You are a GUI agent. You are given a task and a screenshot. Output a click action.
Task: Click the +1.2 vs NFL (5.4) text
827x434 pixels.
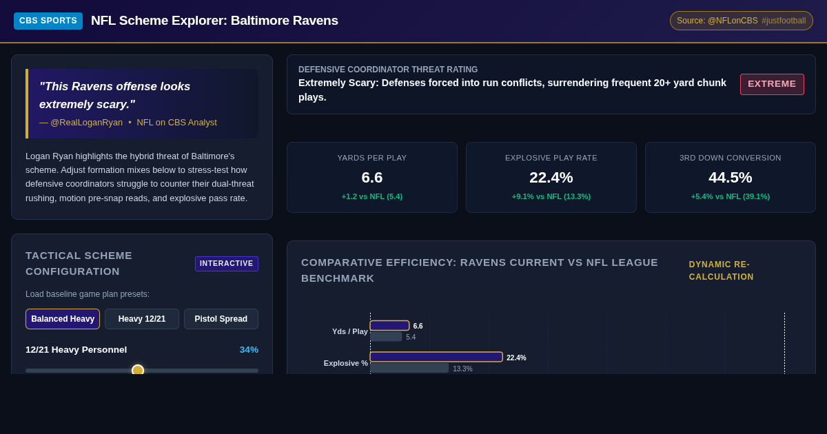coord(372,196)
